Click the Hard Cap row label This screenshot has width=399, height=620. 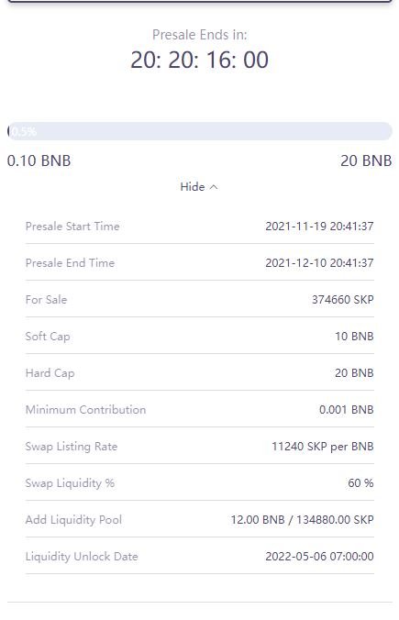coord(50,373)
